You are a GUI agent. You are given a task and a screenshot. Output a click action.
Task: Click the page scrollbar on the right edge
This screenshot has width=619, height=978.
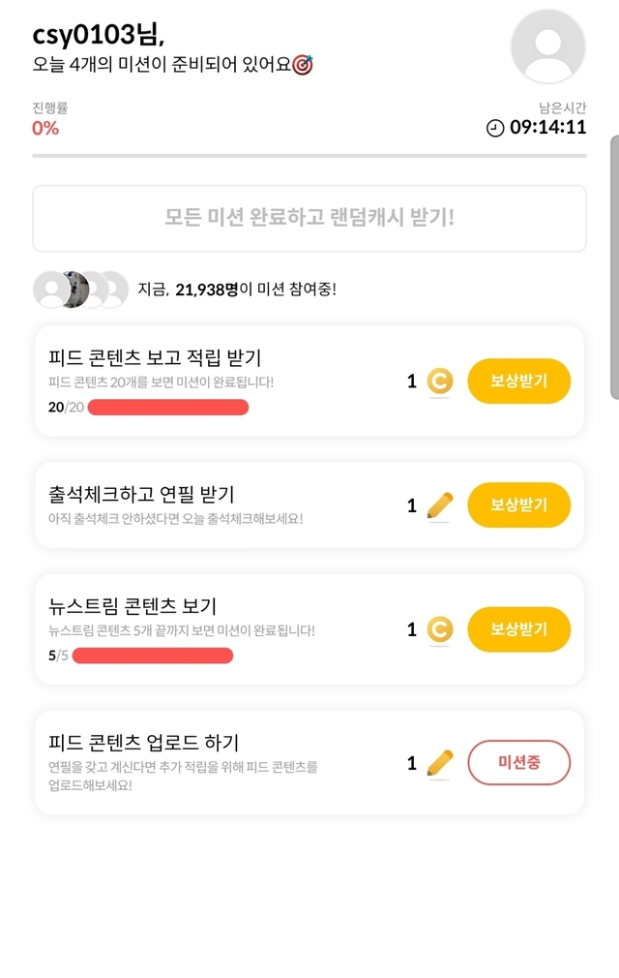coord(614,266)
